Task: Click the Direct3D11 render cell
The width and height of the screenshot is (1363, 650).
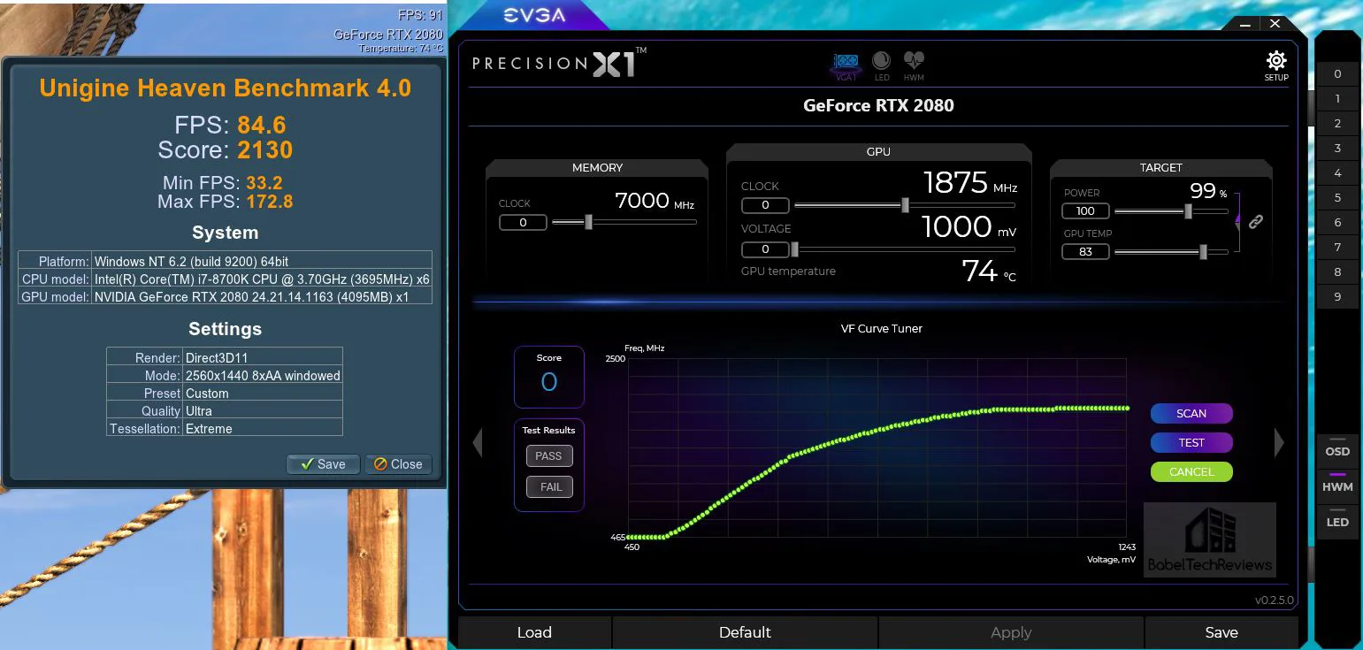Action: point(263,358)
